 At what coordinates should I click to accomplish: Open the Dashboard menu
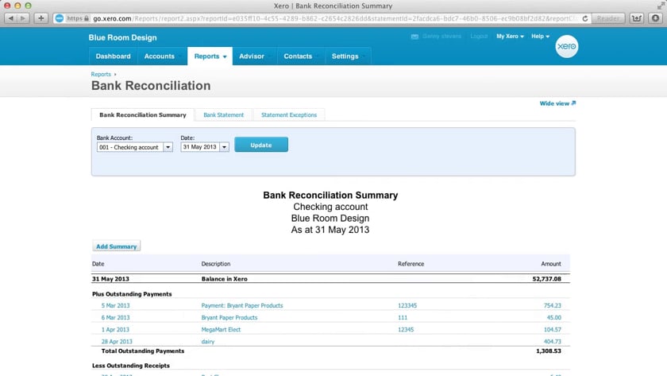(113, 56)
